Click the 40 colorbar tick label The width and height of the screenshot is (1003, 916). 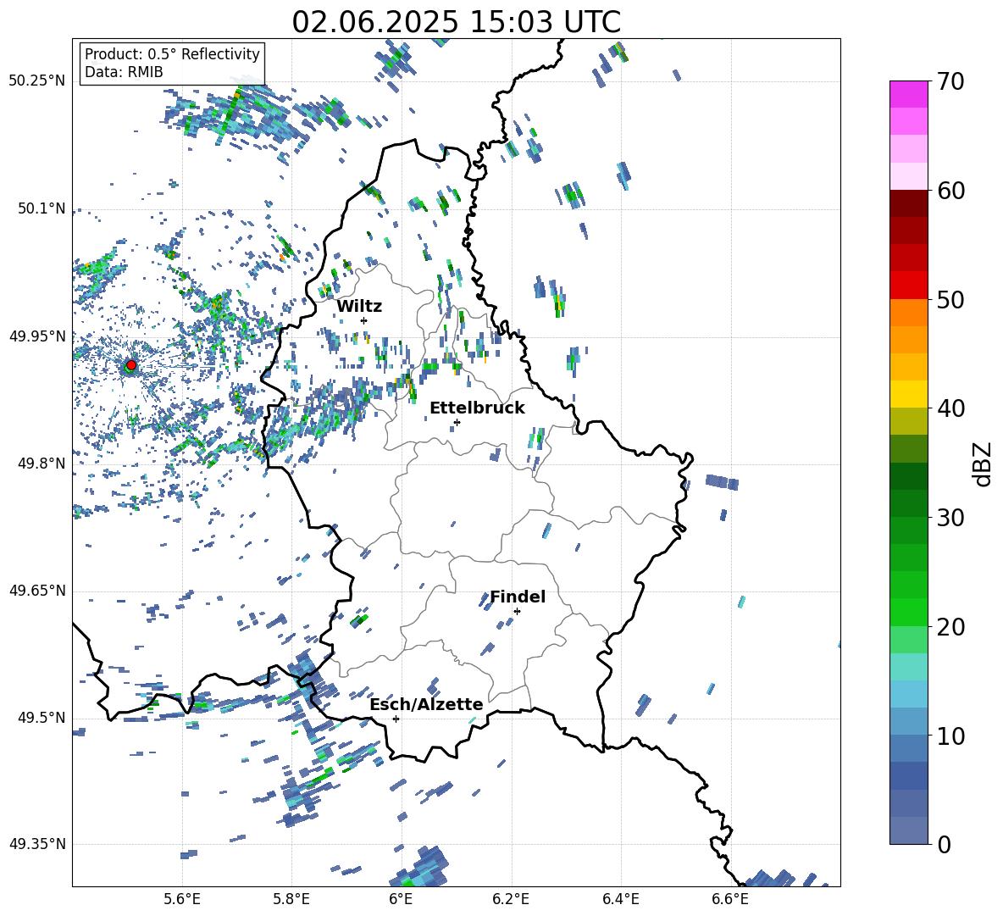pos(950,408)
